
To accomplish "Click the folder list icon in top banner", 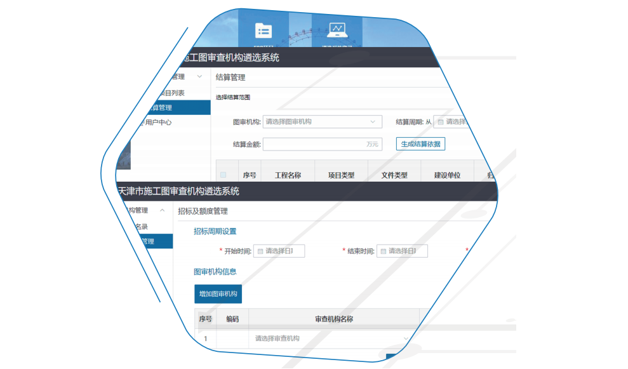I will [263, 30].
